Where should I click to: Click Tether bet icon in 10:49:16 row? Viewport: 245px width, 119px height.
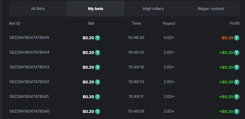point(97,67)
